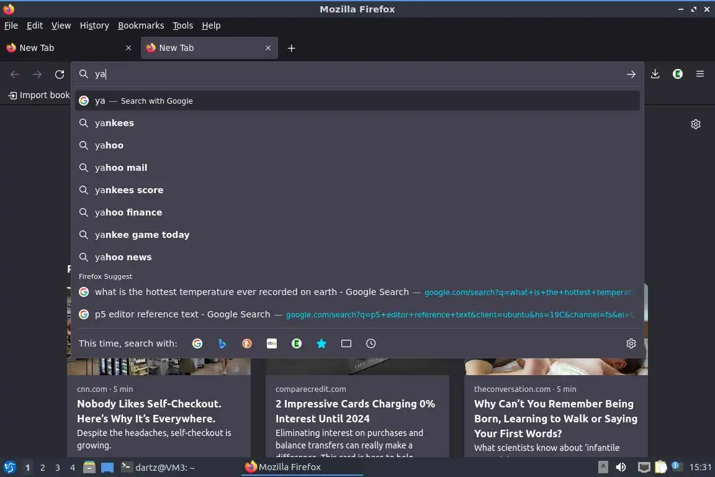Click the update notification tray icon
The image size is (715, 477).
pos(677,466)
